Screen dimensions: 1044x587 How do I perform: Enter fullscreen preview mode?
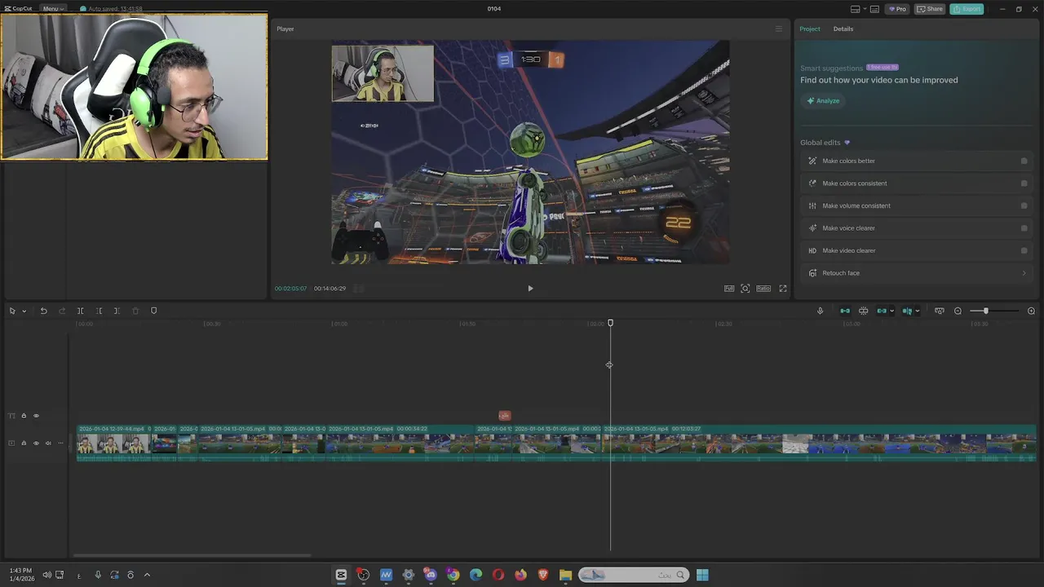(783, 288)
